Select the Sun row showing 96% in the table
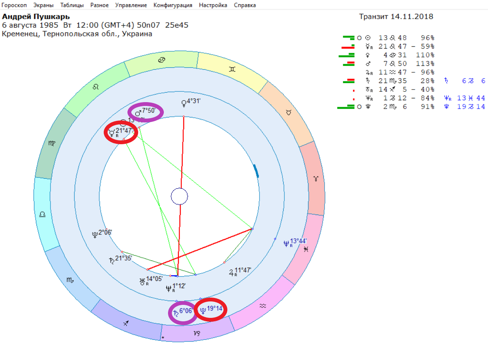 (x=388, y=38)
